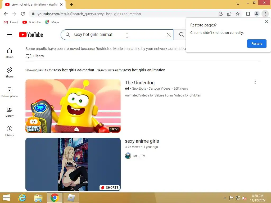Open the sexy anime girls title
271x203 pixels.
point(142,141)
